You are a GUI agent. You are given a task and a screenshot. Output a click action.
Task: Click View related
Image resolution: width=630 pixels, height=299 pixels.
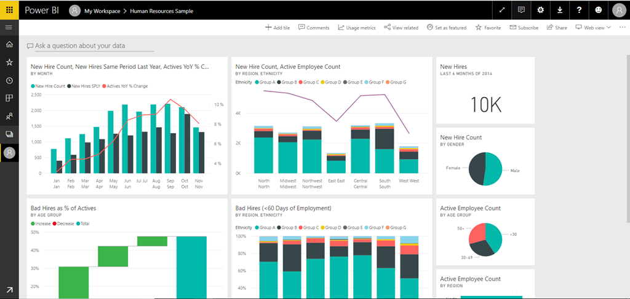(401, 28)
